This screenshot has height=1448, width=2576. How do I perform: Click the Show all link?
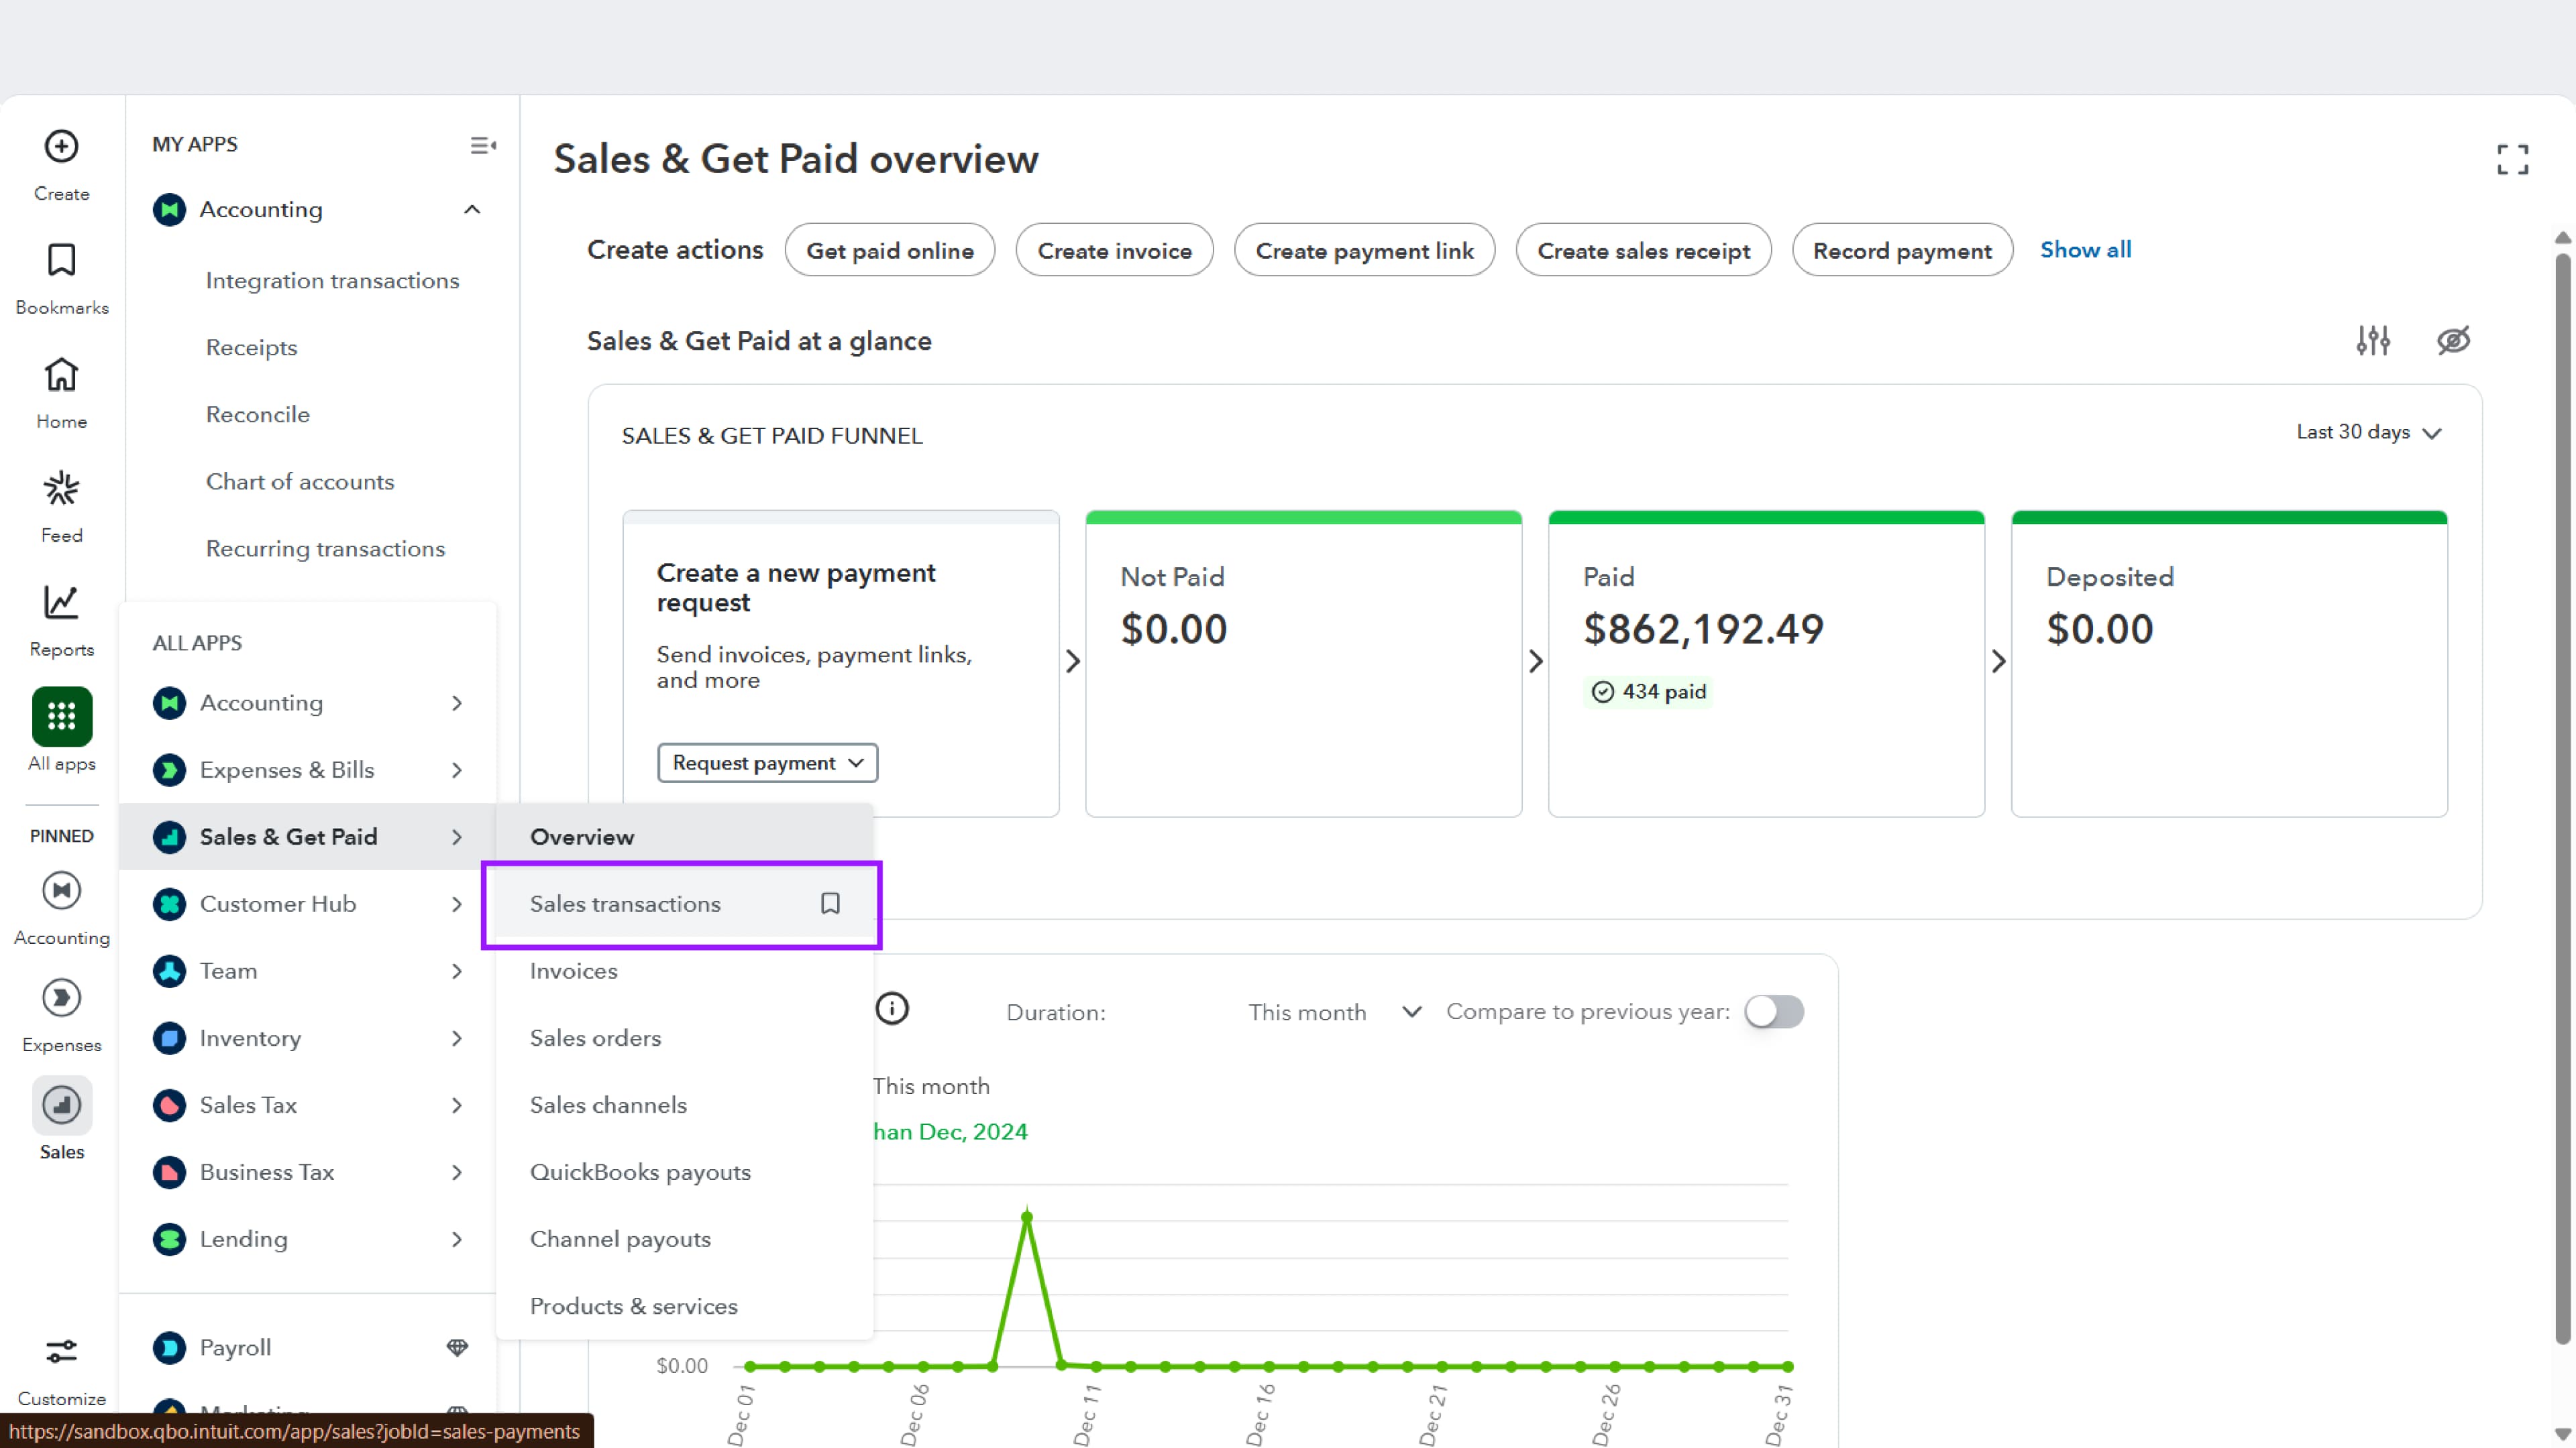point(2085,250)
